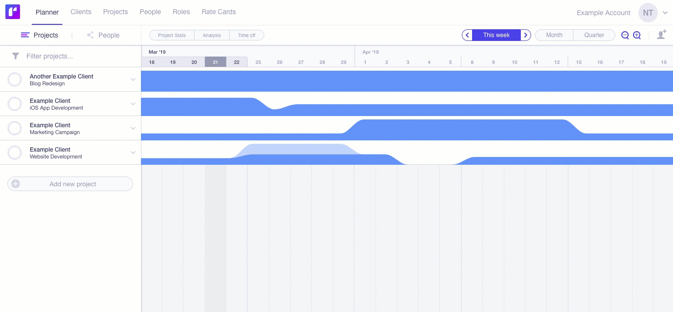Screen dimensions: 673x312
Task: Open the Rate Cards tab
Action: tap(218, 12)
